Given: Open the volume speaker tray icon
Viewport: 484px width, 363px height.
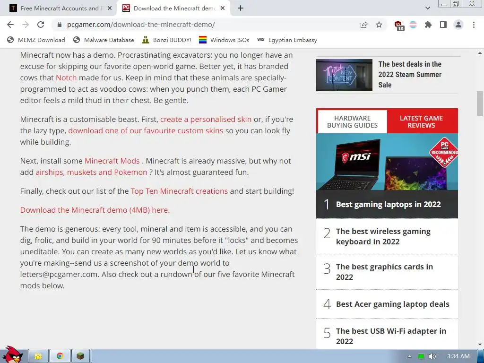Looking at the screenshot, I should click(x=432, y=356).
